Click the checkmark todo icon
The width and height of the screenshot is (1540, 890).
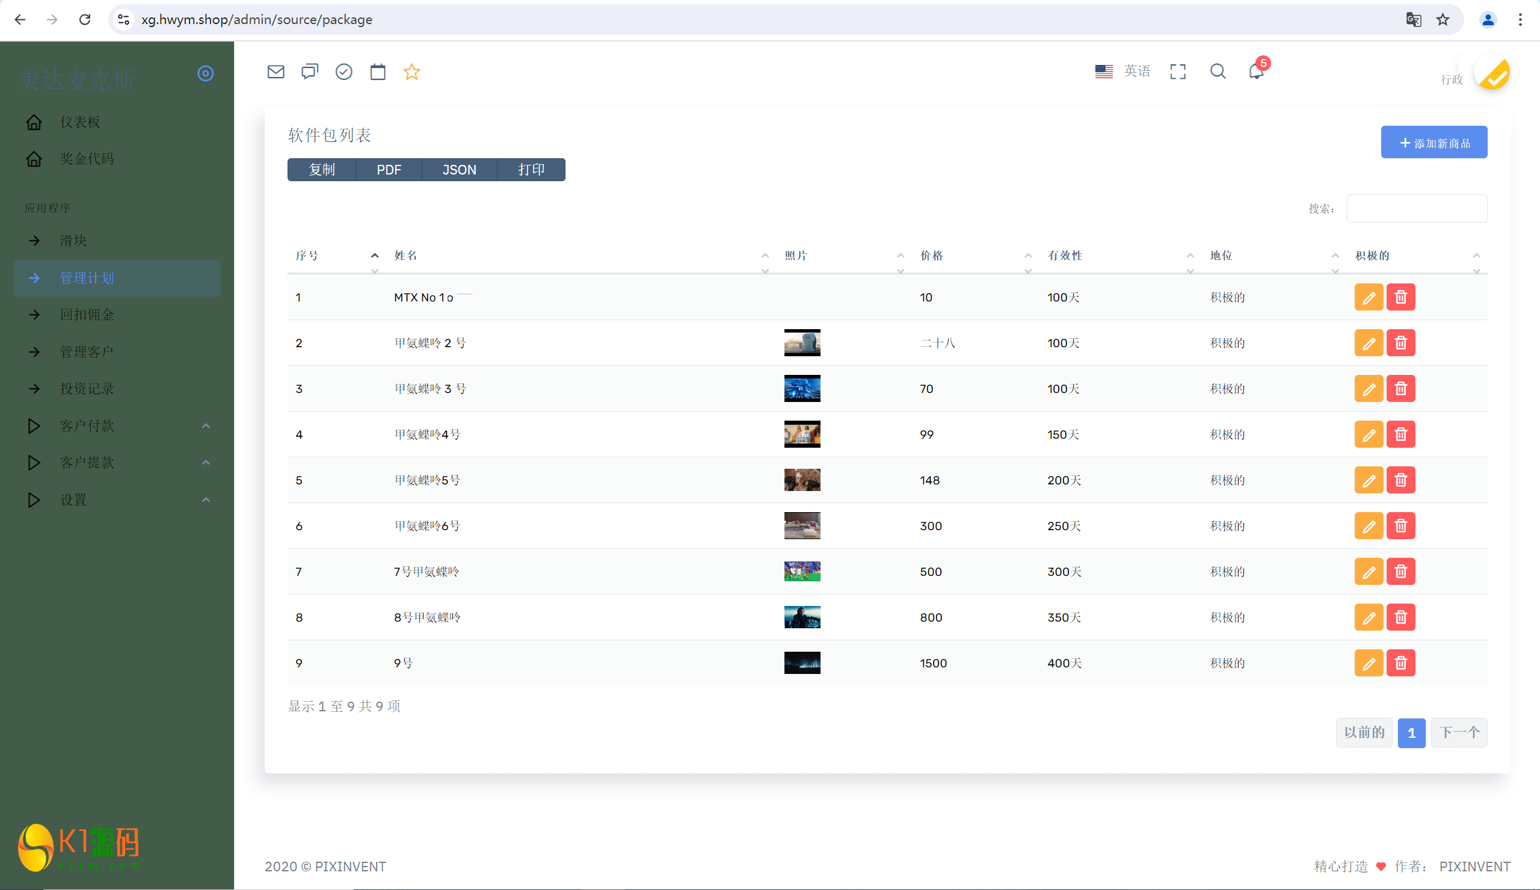[x=344, y=72]
